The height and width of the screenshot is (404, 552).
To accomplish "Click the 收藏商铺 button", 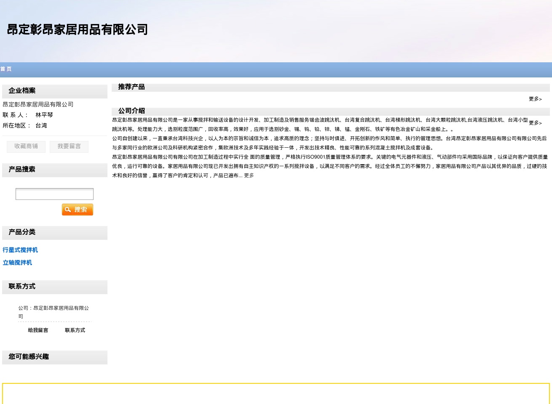I will (x=26, y=146).
